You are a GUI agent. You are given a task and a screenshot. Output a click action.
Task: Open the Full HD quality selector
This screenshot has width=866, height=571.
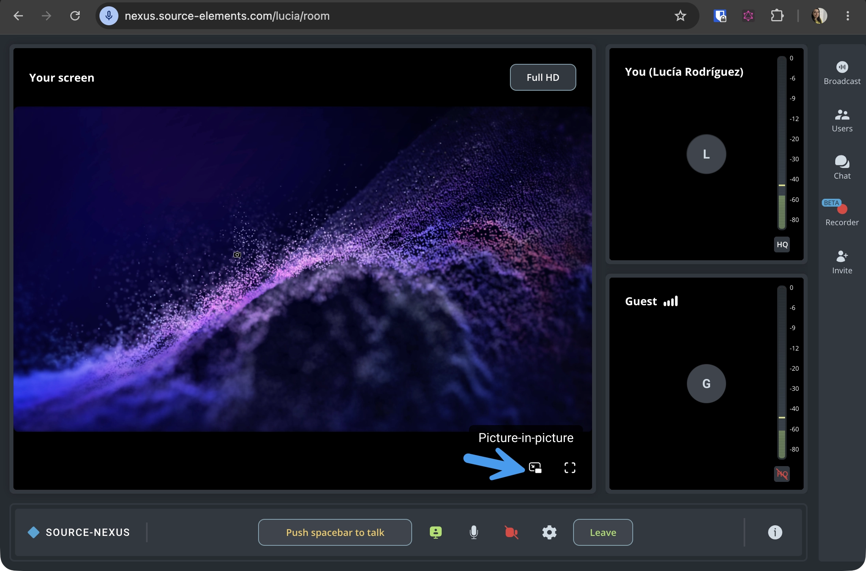tap(543, 77)
